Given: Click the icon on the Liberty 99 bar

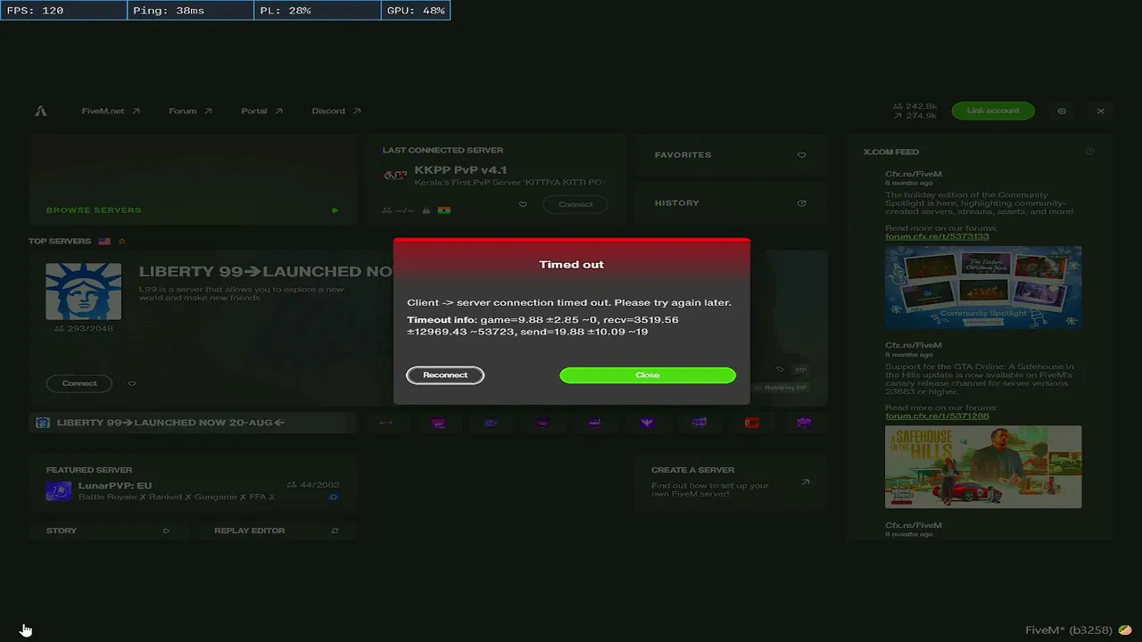Looking at the screenshot, I should click(43, 423).
